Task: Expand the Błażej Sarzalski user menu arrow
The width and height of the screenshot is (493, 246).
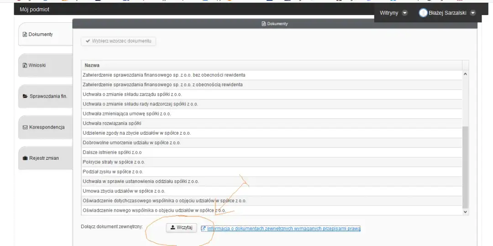Action: click(x=473, y=13)
